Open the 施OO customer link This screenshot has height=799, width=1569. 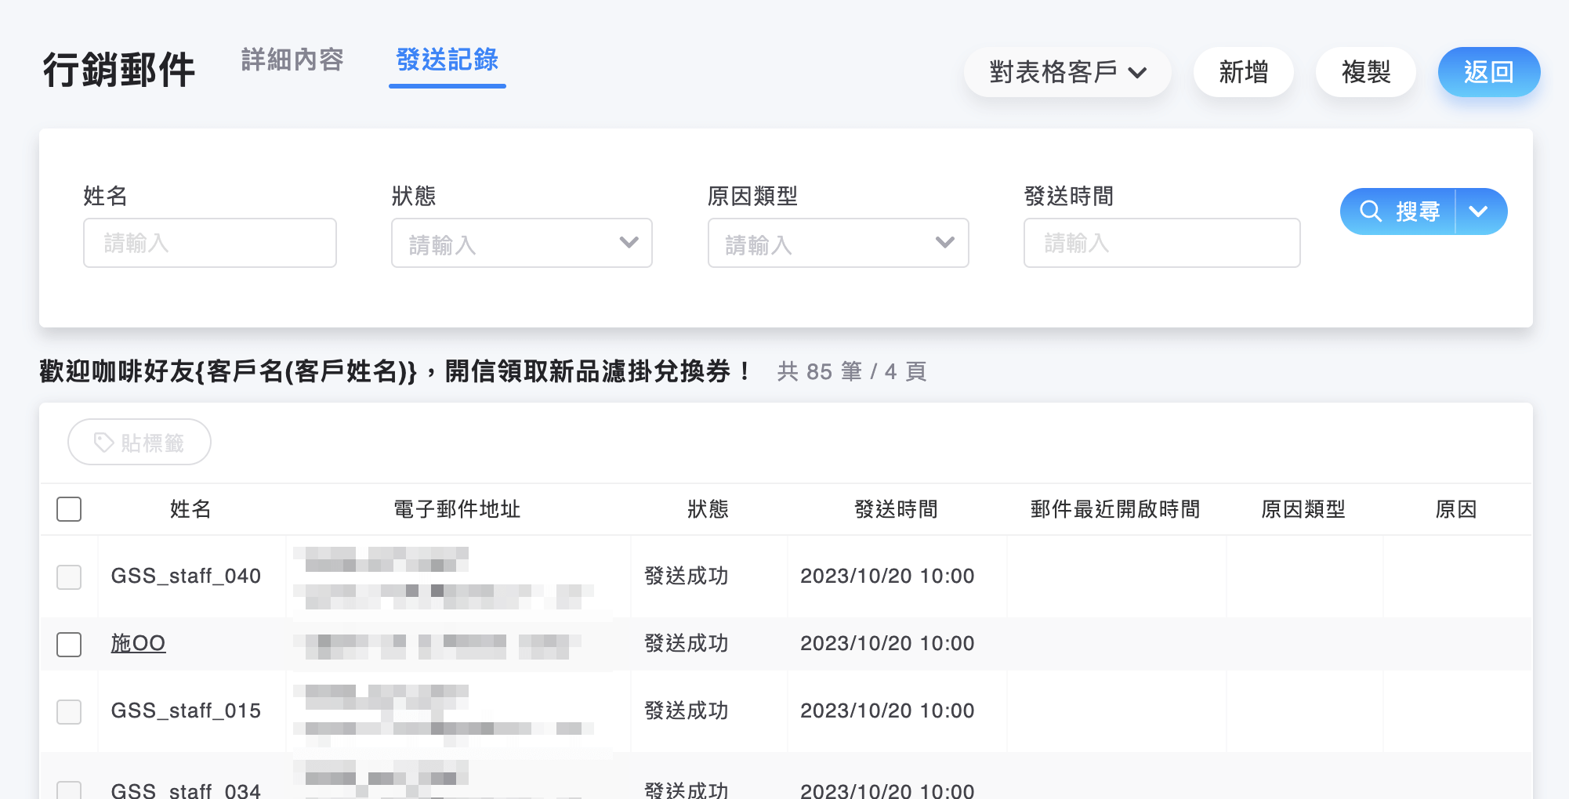(138, 643)
